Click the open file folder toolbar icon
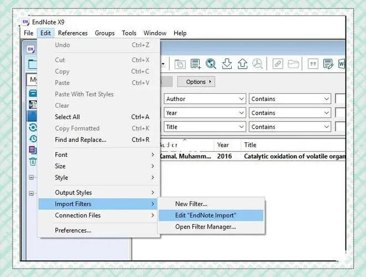Screen dimensions: 366x277 tap(293, 64)
